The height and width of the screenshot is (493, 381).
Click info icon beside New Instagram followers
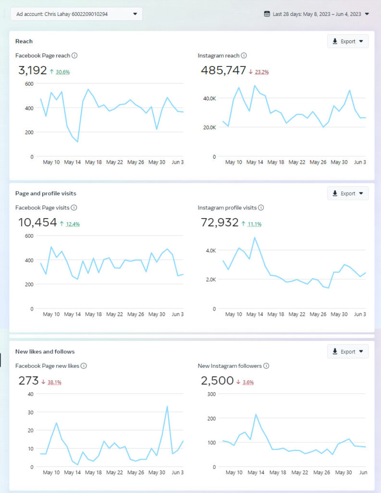click(x=266, y=366)
